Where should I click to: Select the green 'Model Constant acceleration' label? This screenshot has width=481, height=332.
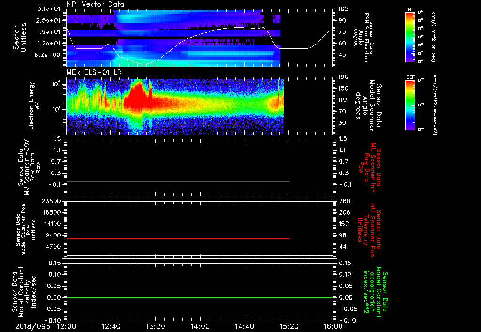pos(375,292)
